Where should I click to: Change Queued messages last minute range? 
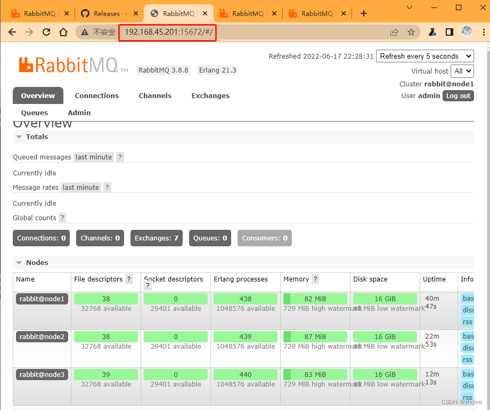(93, 157)
